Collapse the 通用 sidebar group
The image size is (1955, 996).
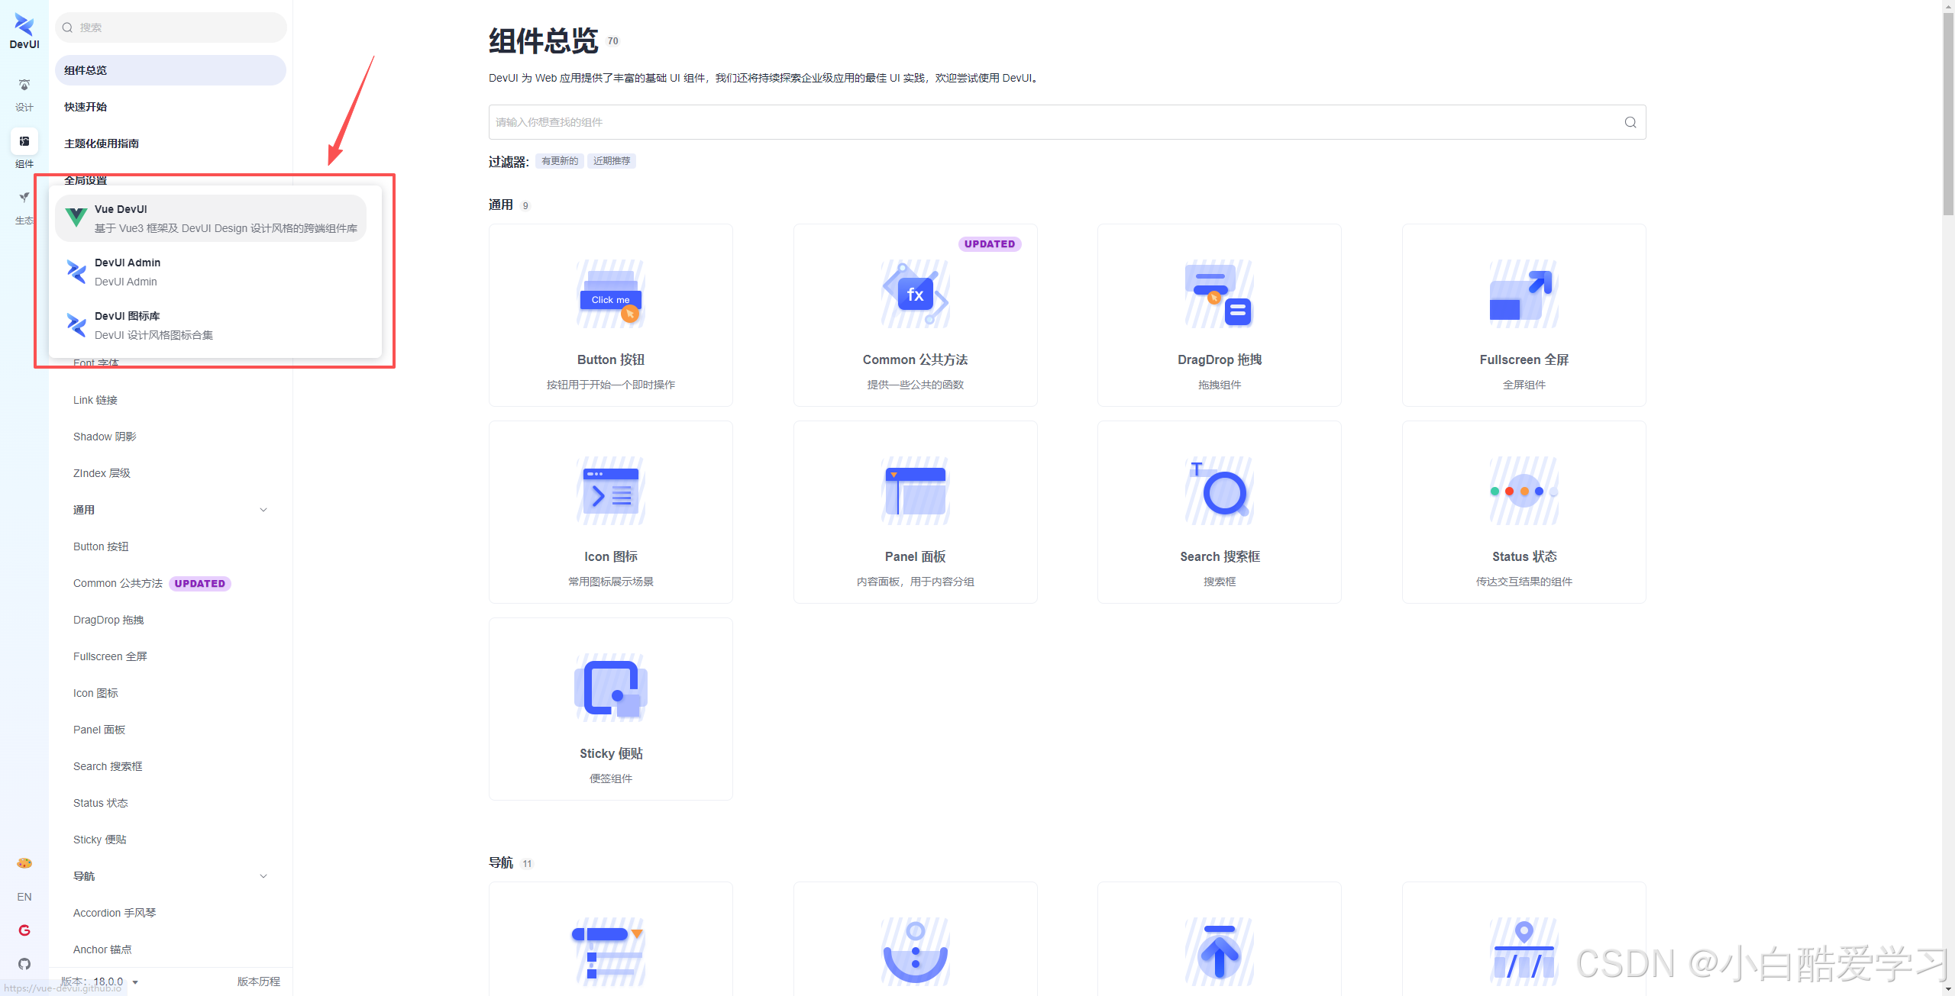(263, 510)
